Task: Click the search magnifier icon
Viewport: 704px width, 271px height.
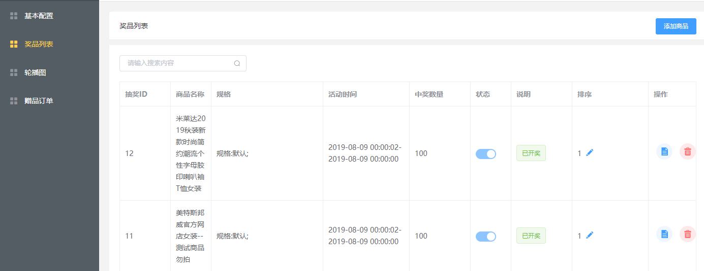Action: pyautogui.click(x=237, y=63)
